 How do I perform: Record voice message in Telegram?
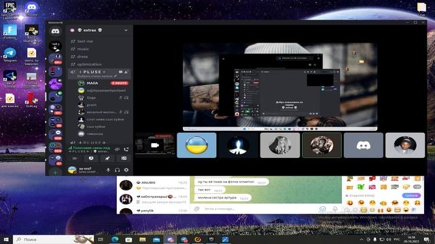pyautogui.click(x=335, y=209)
